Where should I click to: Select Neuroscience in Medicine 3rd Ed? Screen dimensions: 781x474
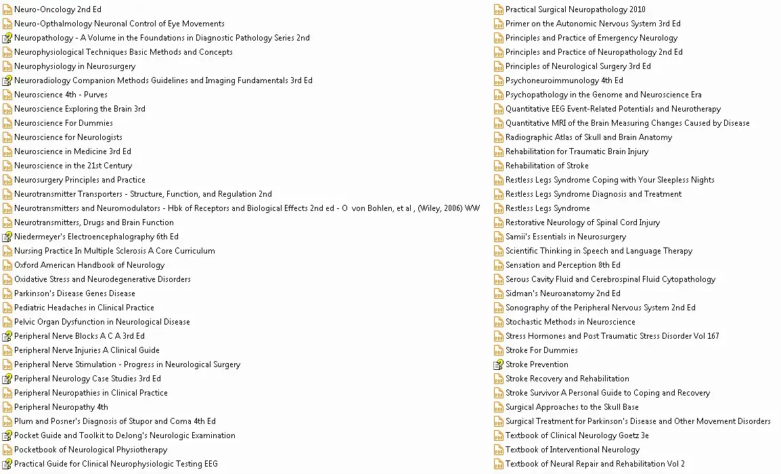coord(72,151)
